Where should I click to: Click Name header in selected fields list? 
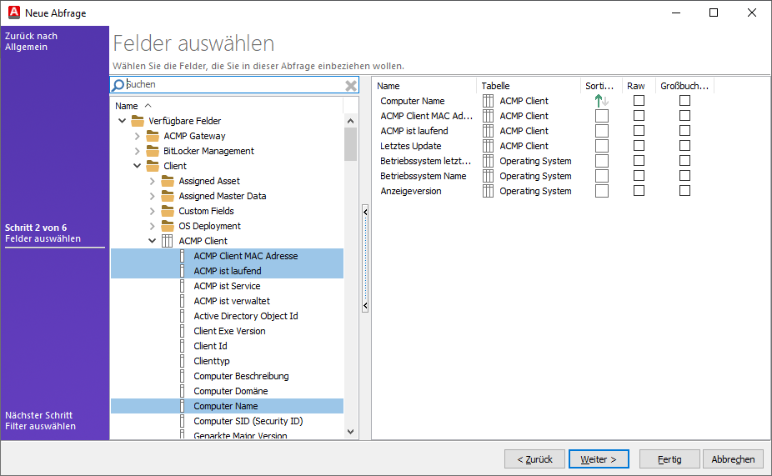coord(424,86)
